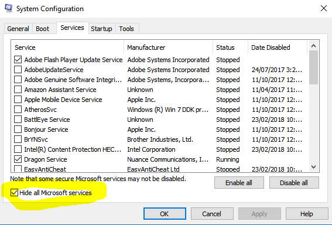Check the AtherosSvc service box

[18, 110]
